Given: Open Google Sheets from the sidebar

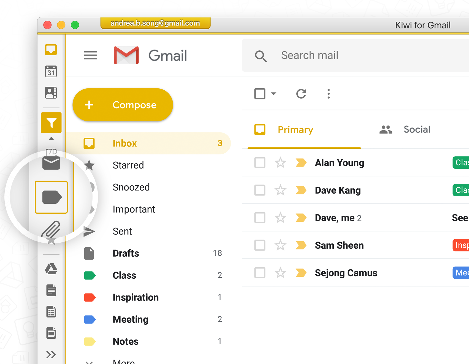Looking at the screenshot, I should click(51, 312).
